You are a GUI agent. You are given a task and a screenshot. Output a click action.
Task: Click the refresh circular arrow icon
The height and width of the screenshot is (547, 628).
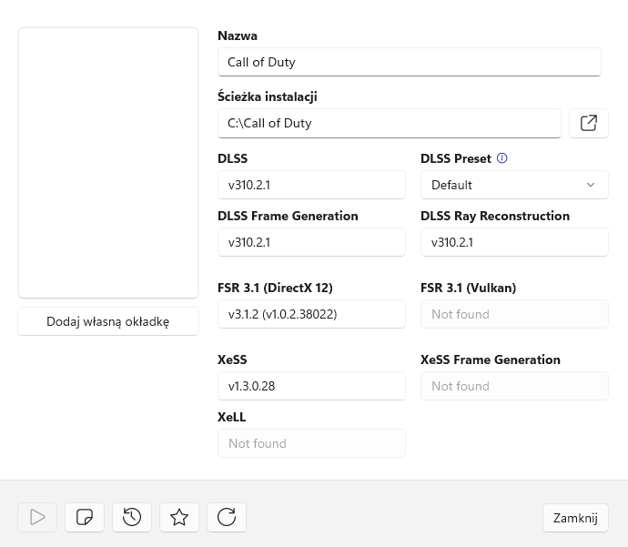click(x=227, y=517)
